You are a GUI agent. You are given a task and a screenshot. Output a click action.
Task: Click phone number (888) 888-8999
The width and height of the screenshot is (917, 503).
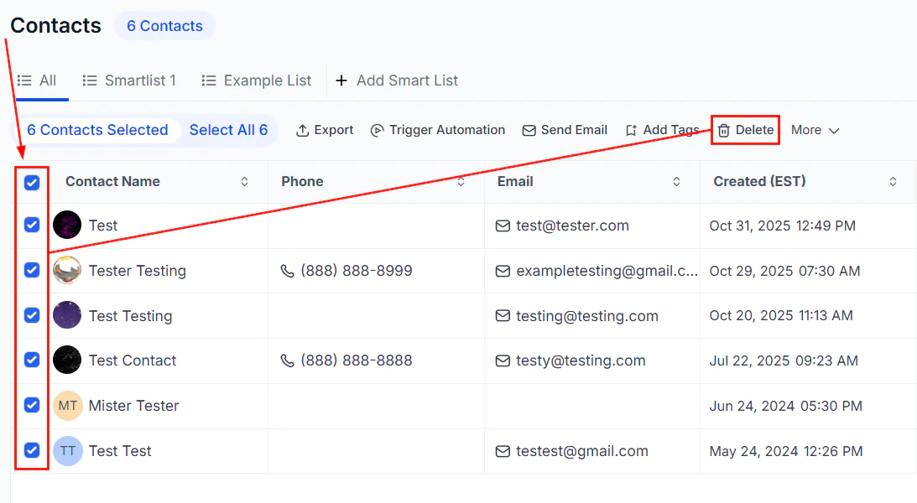[x=357, y=271]
